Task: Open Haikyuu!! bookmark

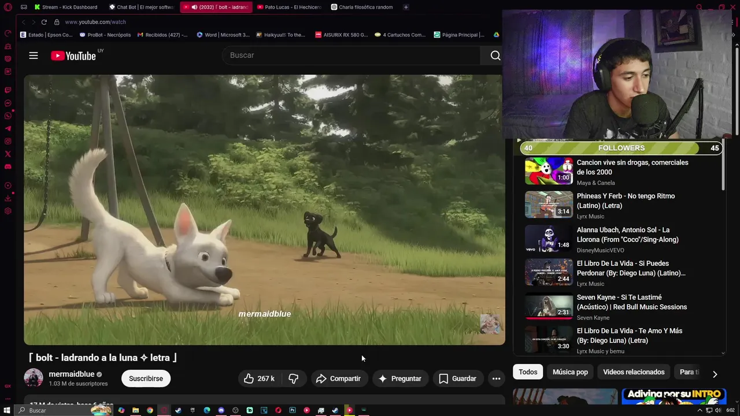Action: [280, 35]
